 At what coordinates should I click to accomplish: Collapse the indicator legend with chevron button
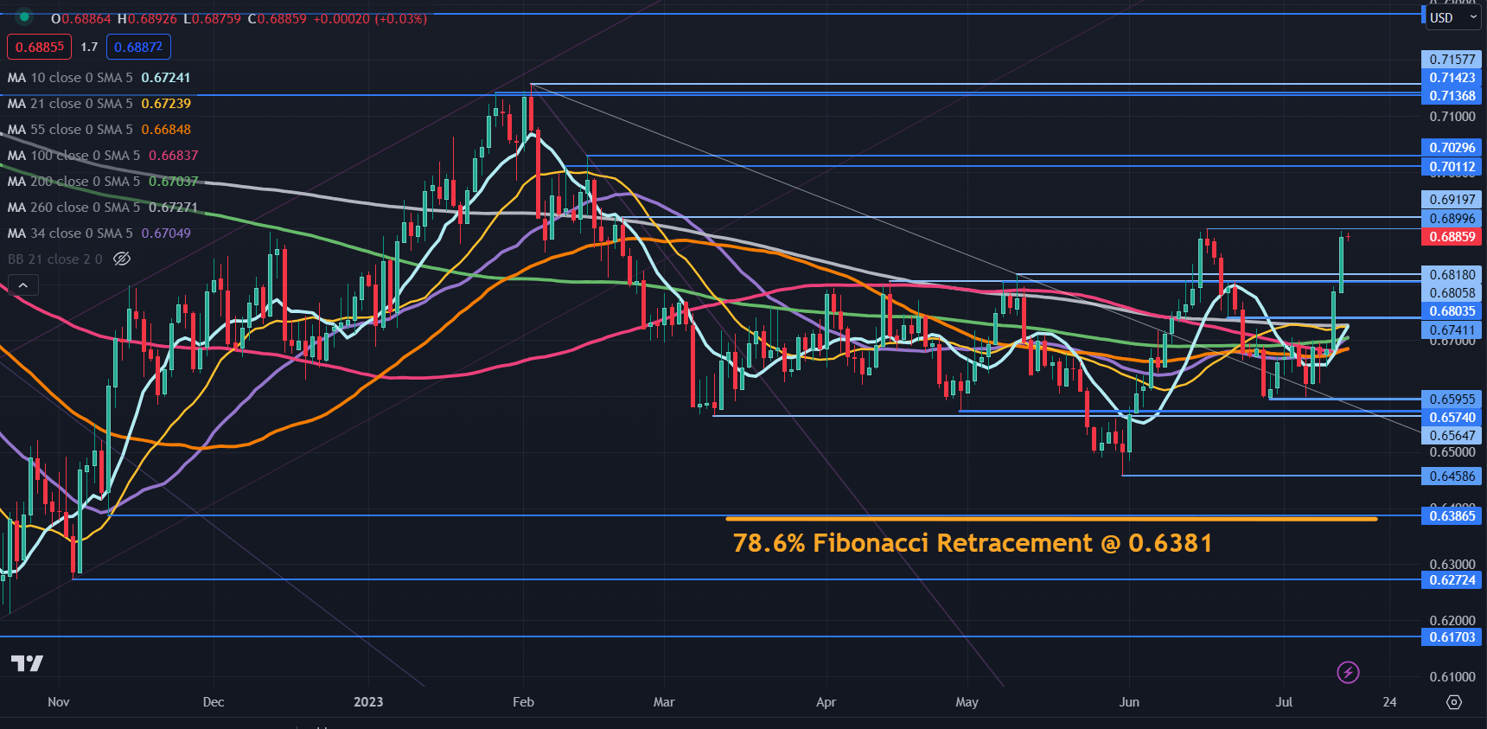tap(23, 285)
